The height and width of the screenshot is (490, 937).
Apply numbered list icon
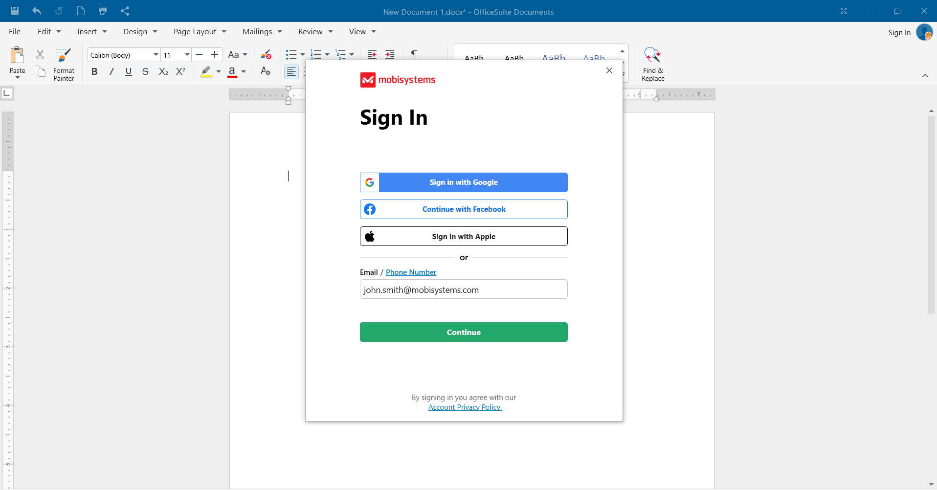[x=316, y=54]
